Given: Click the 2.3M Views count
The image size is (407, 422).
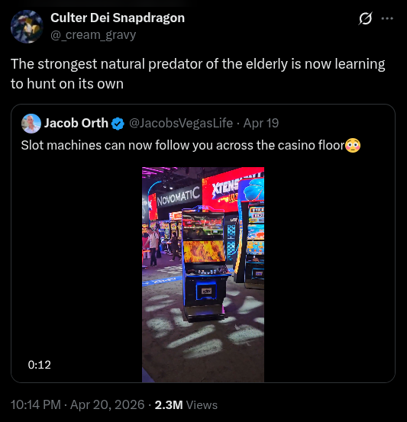Looking at the screenshot, I should [186, 404].
